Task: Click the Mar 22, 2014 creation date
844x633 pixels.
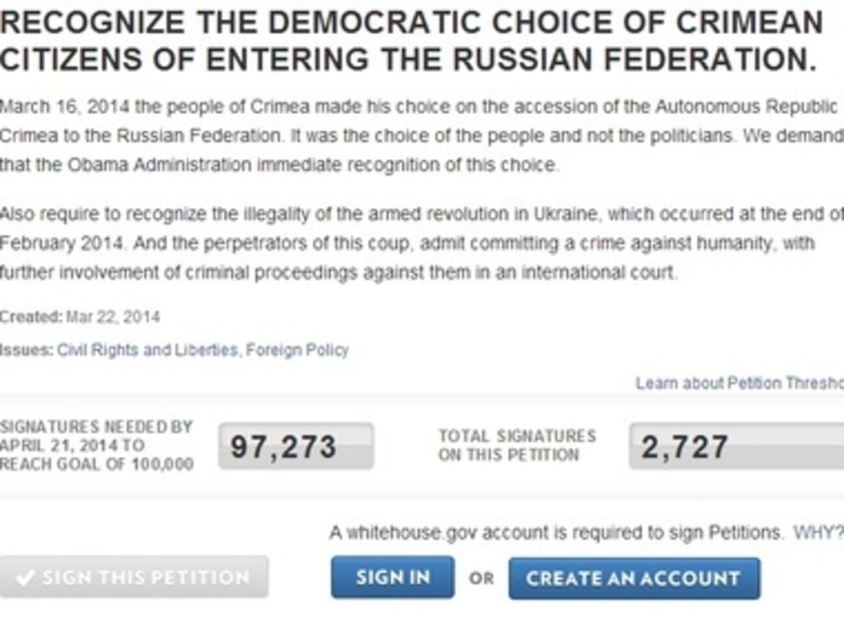Action: [113, 317]
